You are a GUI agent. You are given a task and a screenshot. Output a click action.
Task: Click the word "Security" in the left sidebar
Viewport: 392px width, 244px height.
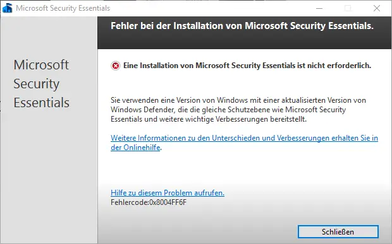(x=37, y=84)
